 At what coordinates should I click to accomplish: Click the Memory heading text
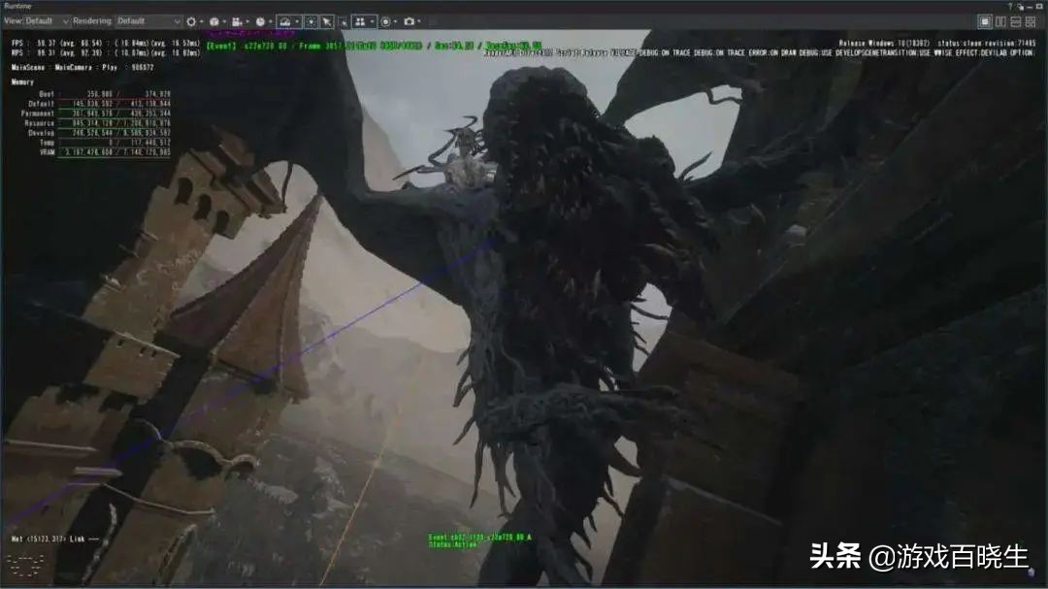click(22, 82)
